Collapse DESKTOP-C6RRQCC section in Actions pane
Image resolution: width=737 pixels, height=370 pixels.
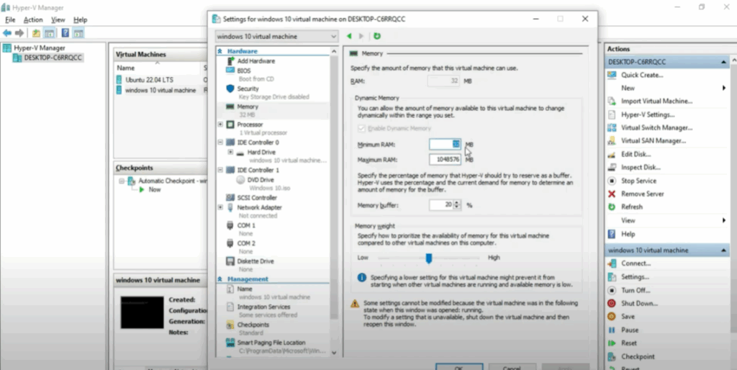pos(723,62)
